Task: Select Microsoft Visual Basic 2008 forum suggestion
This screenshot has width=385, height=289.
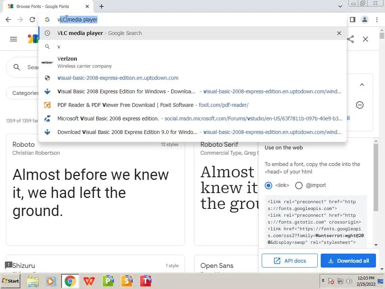Action: coord(192,119)
